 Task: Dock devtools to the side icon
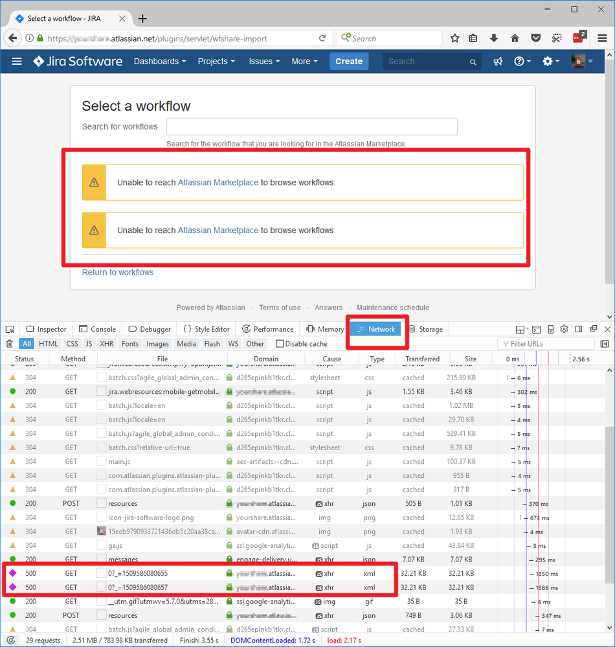(x=579, y=329)
